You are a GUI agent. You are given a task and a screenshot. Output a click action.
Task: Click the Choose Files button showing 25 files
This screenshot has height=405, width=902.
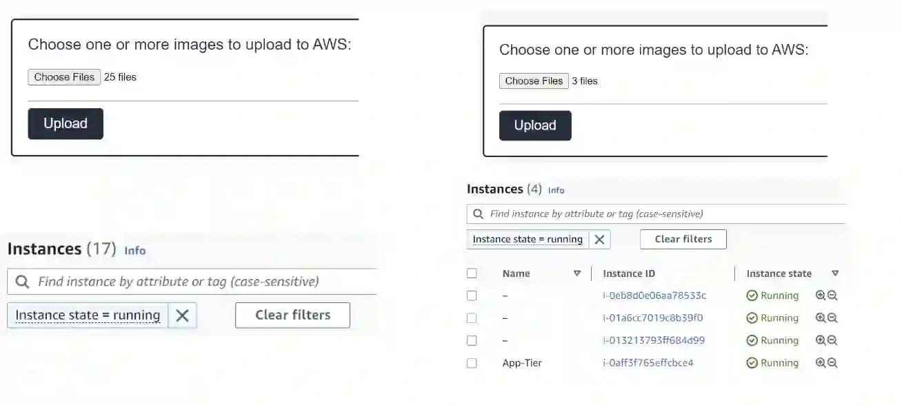[x=64, y=77]
